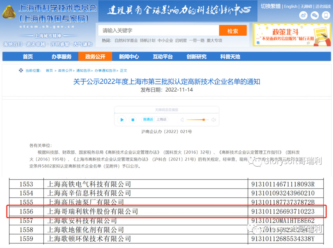
Task: Open 创新研究 navigation tab
Action: 196,57
